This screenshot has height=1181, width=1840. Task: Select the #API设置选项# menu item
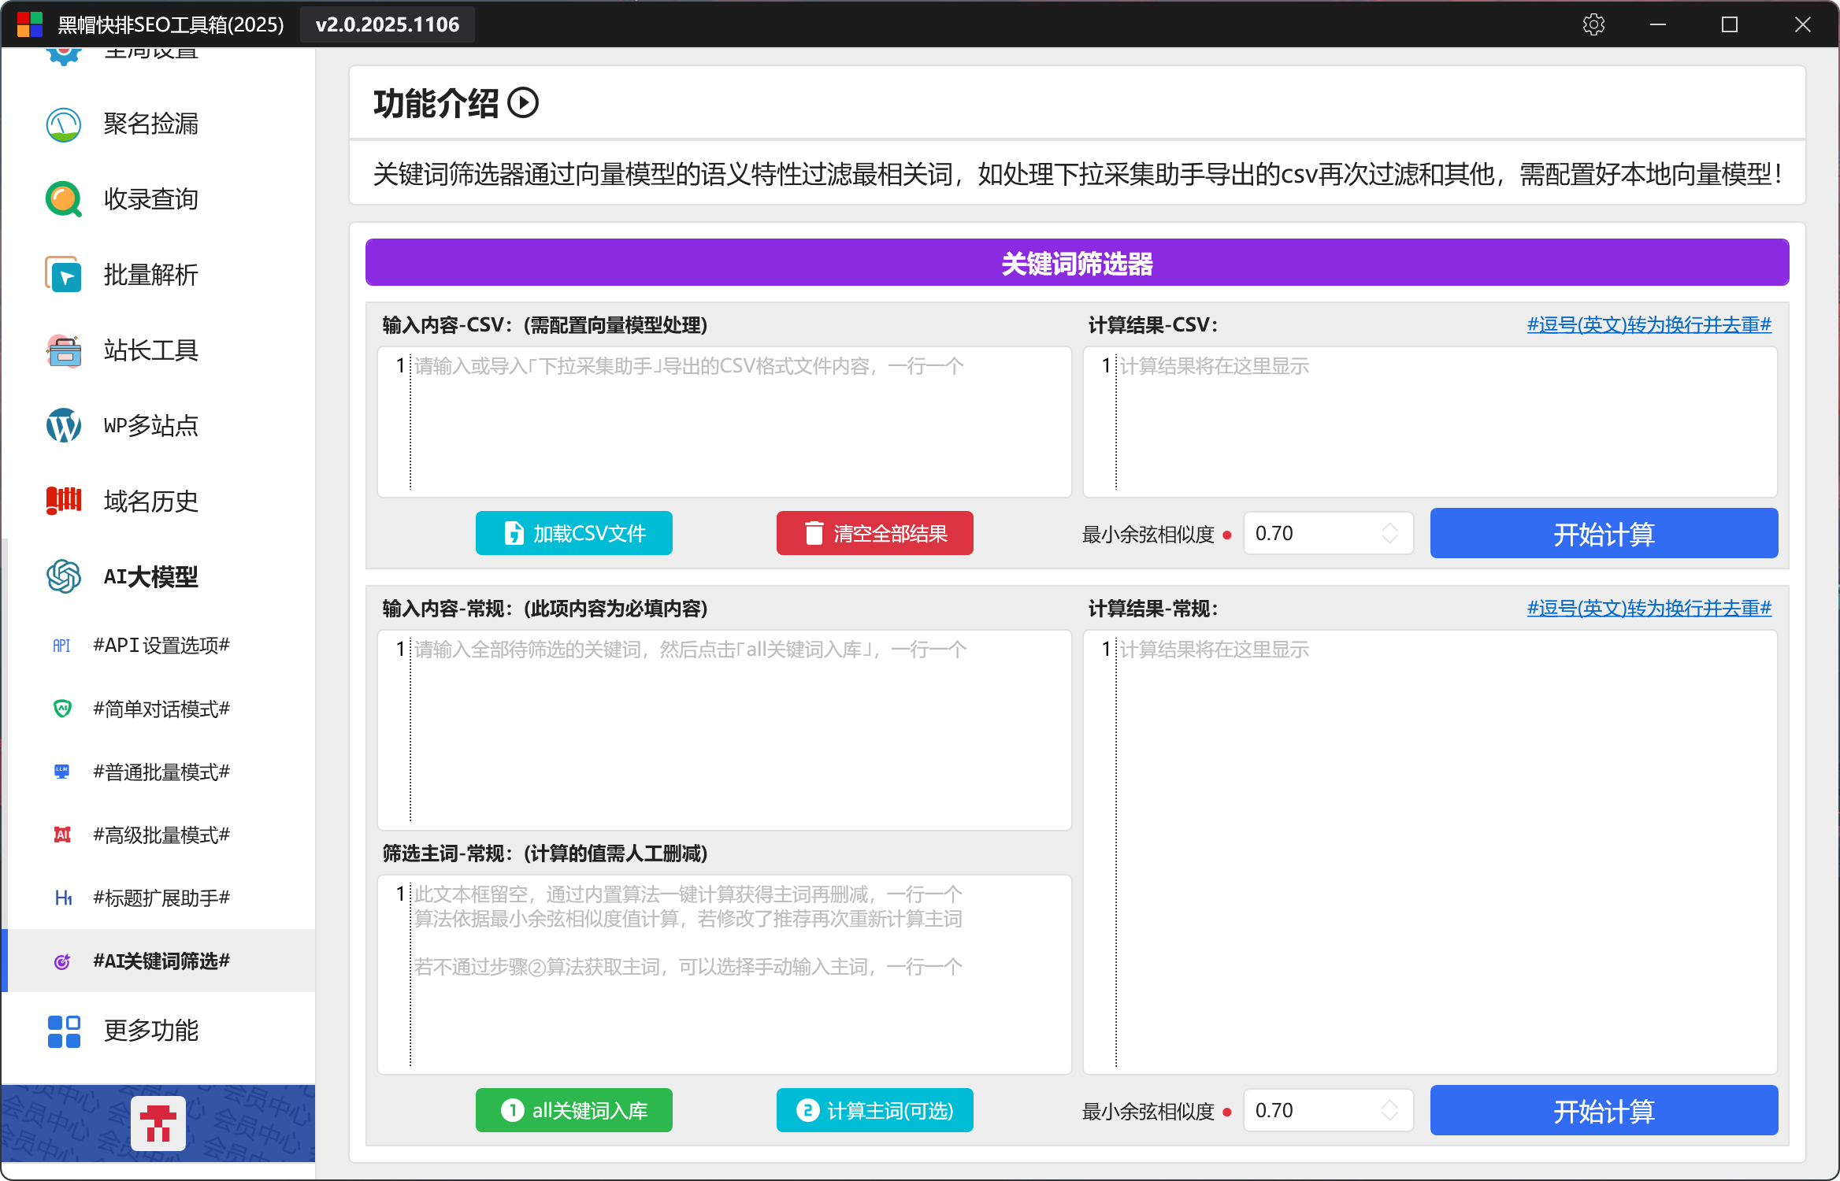[161, 646]
